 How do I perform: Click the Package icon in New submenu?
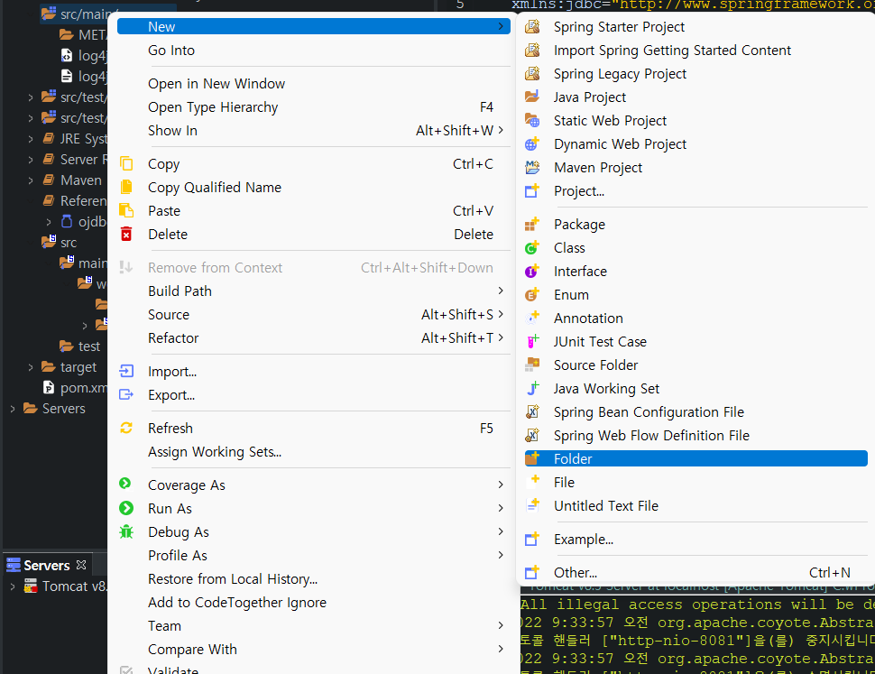(x=532, y=224)
